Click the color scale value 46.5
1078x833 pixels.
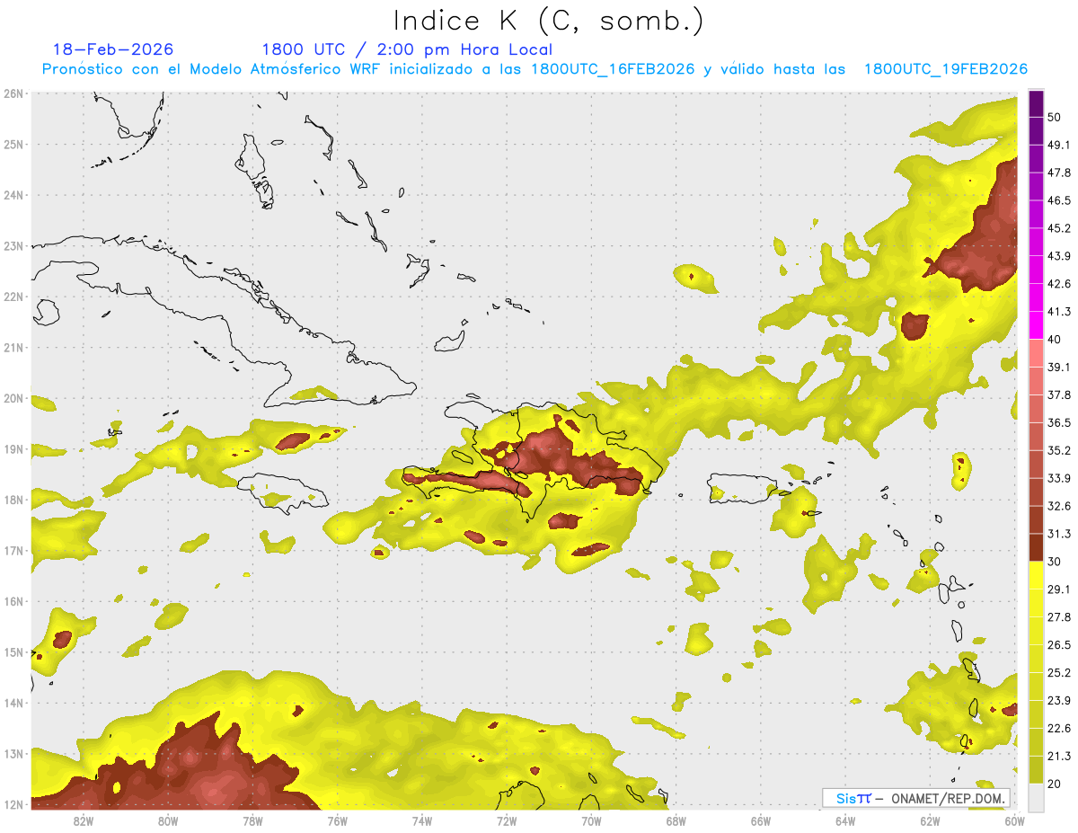(1058, 200)
